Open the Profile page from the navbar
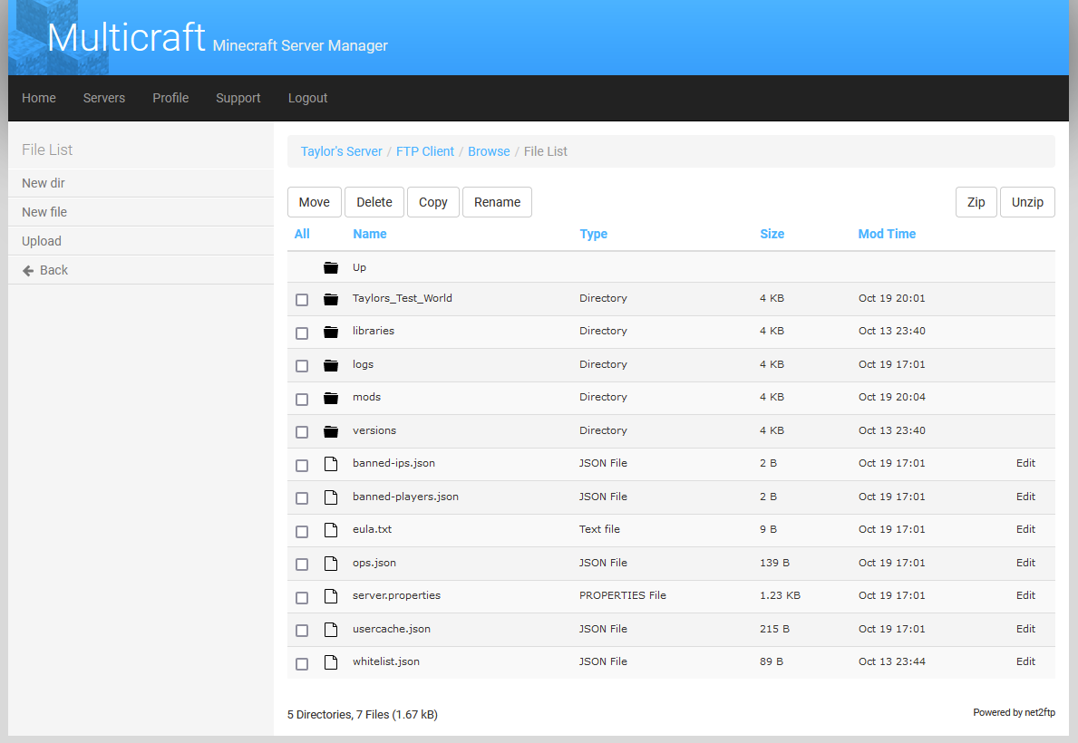Screen dimensions: 1078x743 coord(170,98)
